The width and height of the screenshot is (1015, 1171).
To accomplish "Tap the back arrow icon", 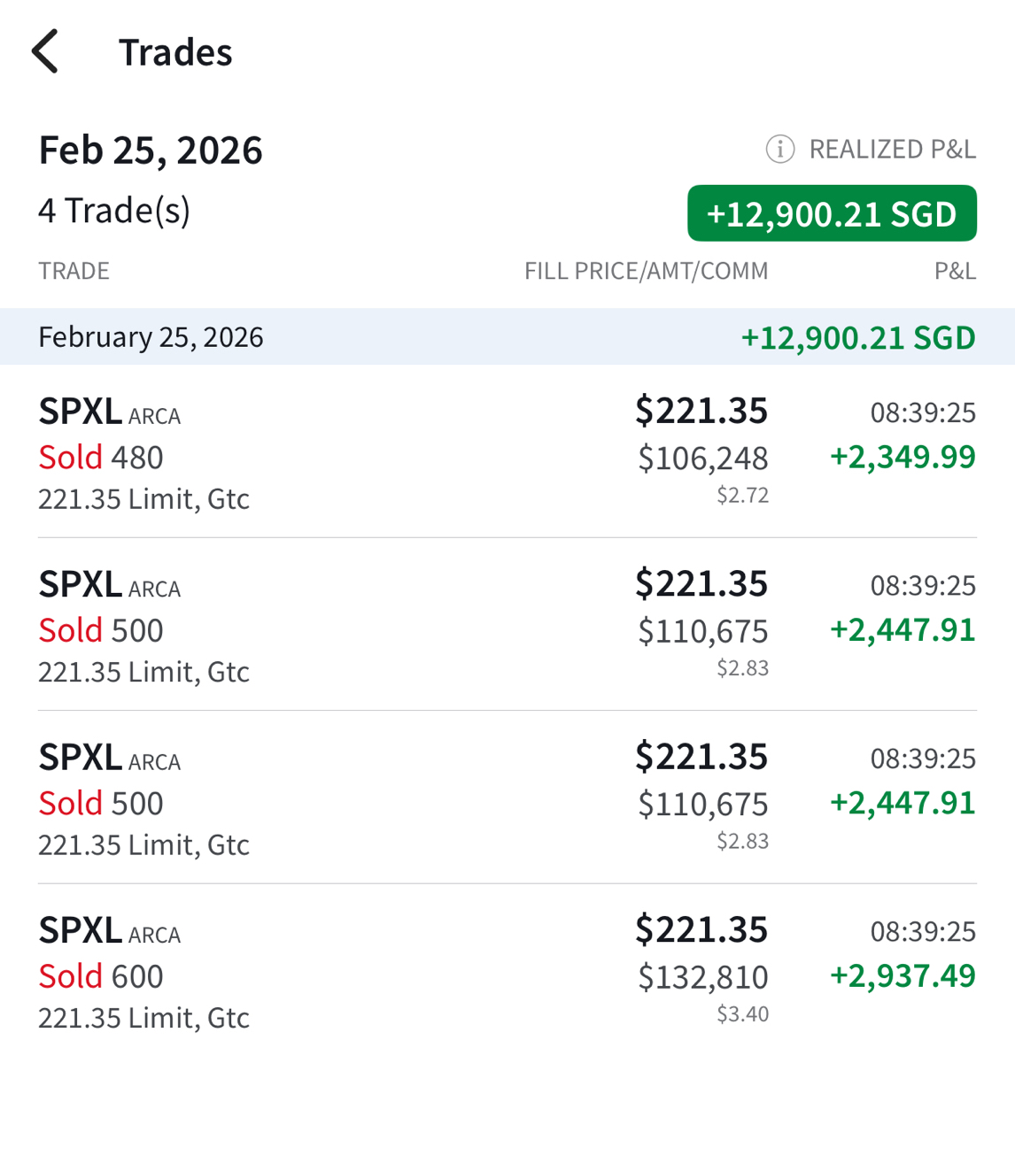I will coord(45,51).
